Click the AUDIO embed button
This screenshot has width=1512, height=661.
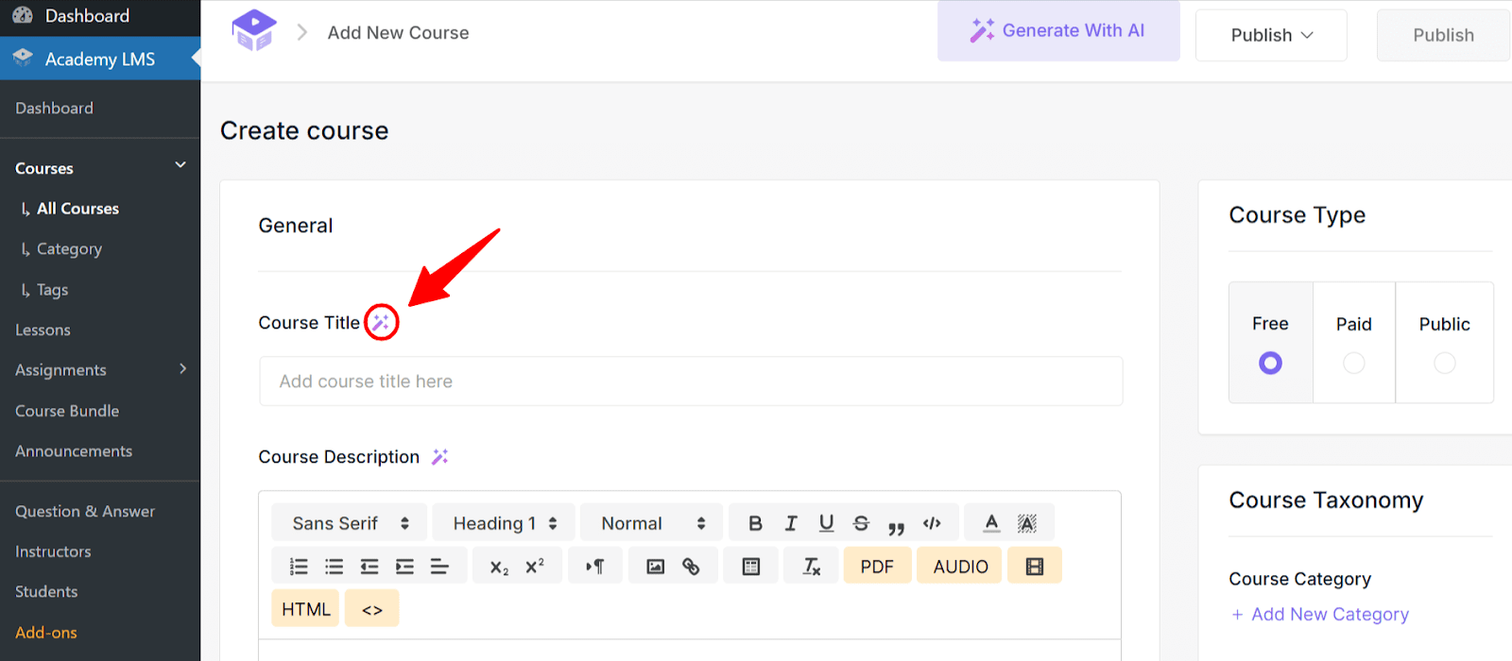click(x=960, y=566)
